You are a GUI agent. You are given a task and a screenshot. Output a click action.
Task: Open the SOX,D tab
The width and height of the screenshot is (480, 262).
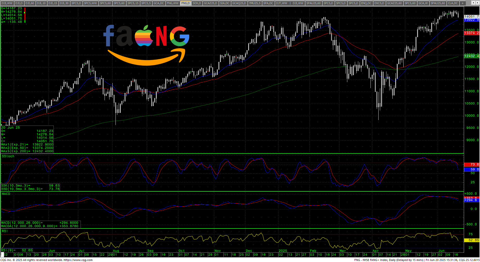[197, 3]
